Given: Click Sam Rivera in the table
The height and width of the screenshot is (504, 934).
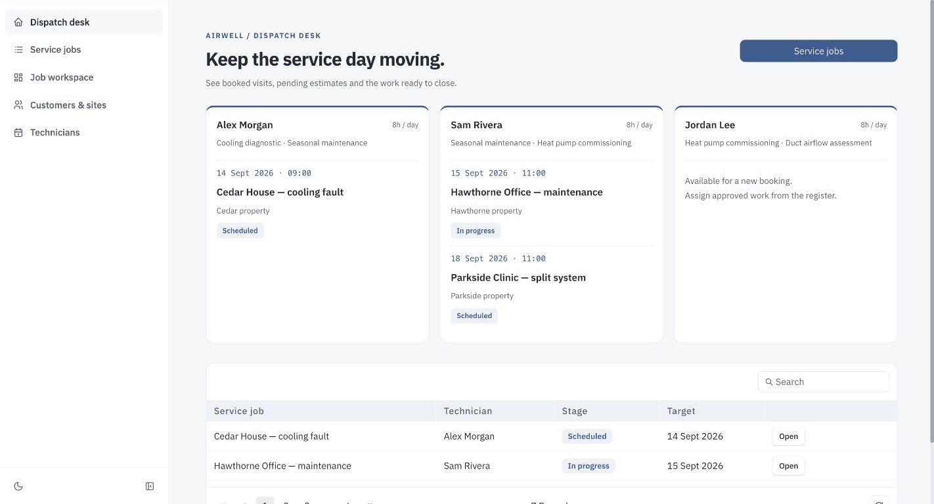Looking at the screenshot, I should (467, 466).
